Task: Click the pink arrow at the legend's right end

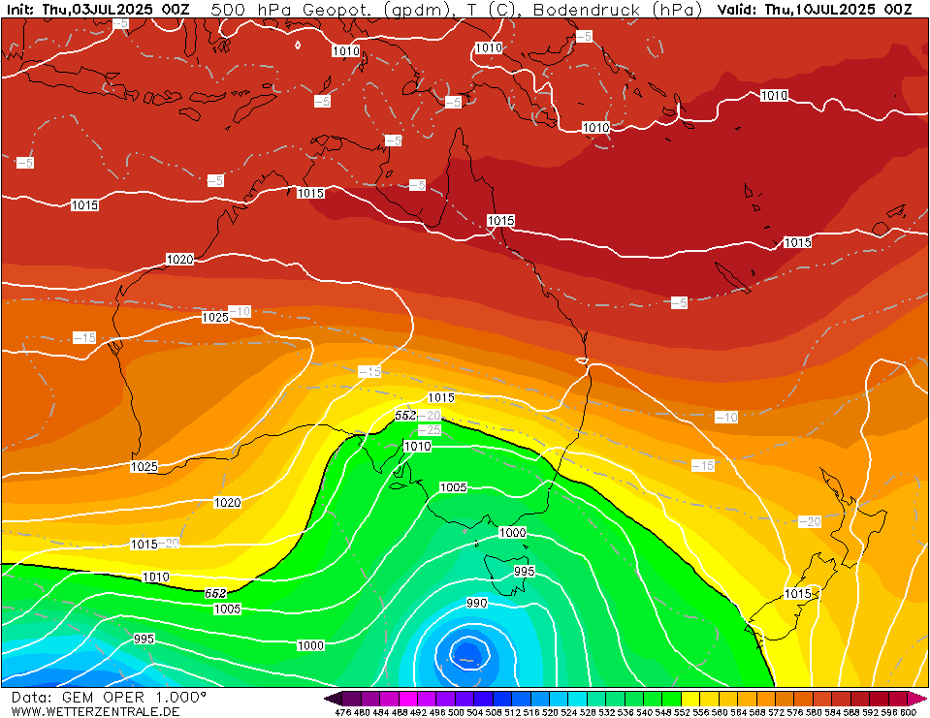Action: [x=917, y=698]
